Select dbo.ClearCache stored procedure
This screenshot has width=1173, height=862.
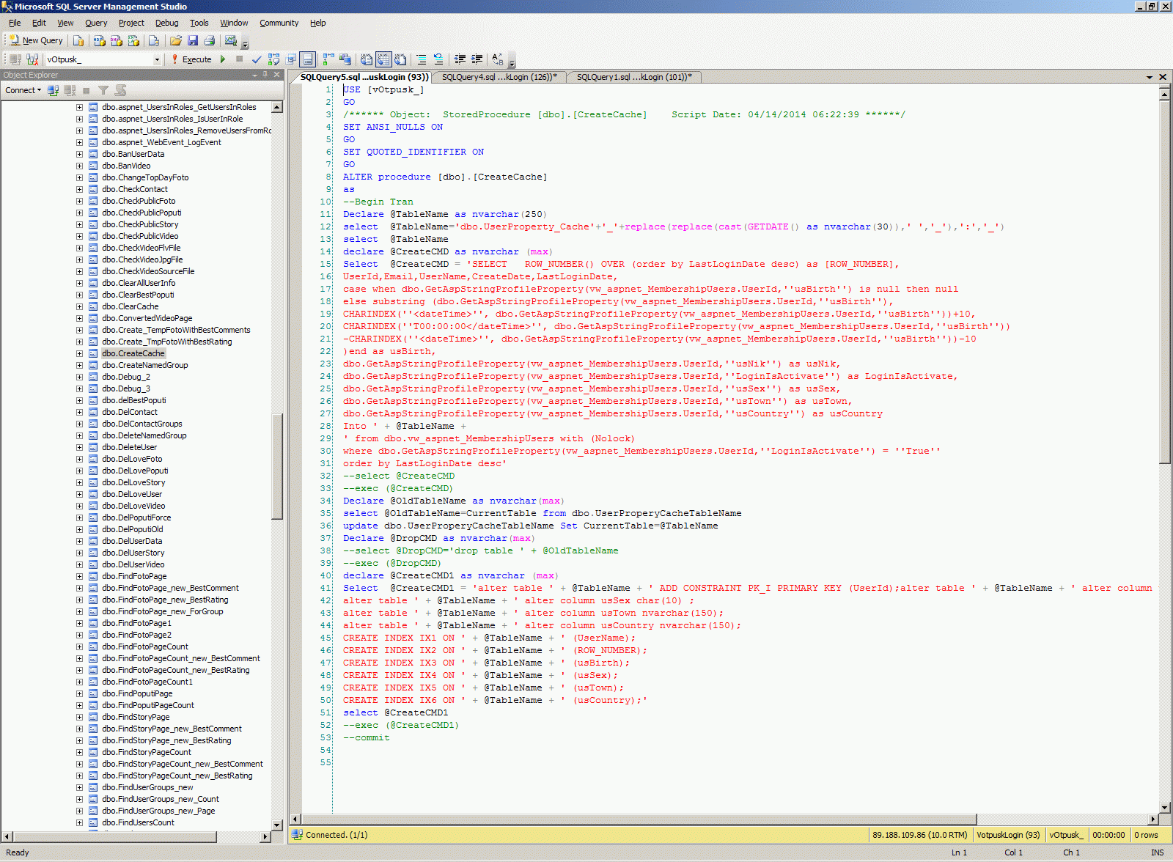[130, 306]
